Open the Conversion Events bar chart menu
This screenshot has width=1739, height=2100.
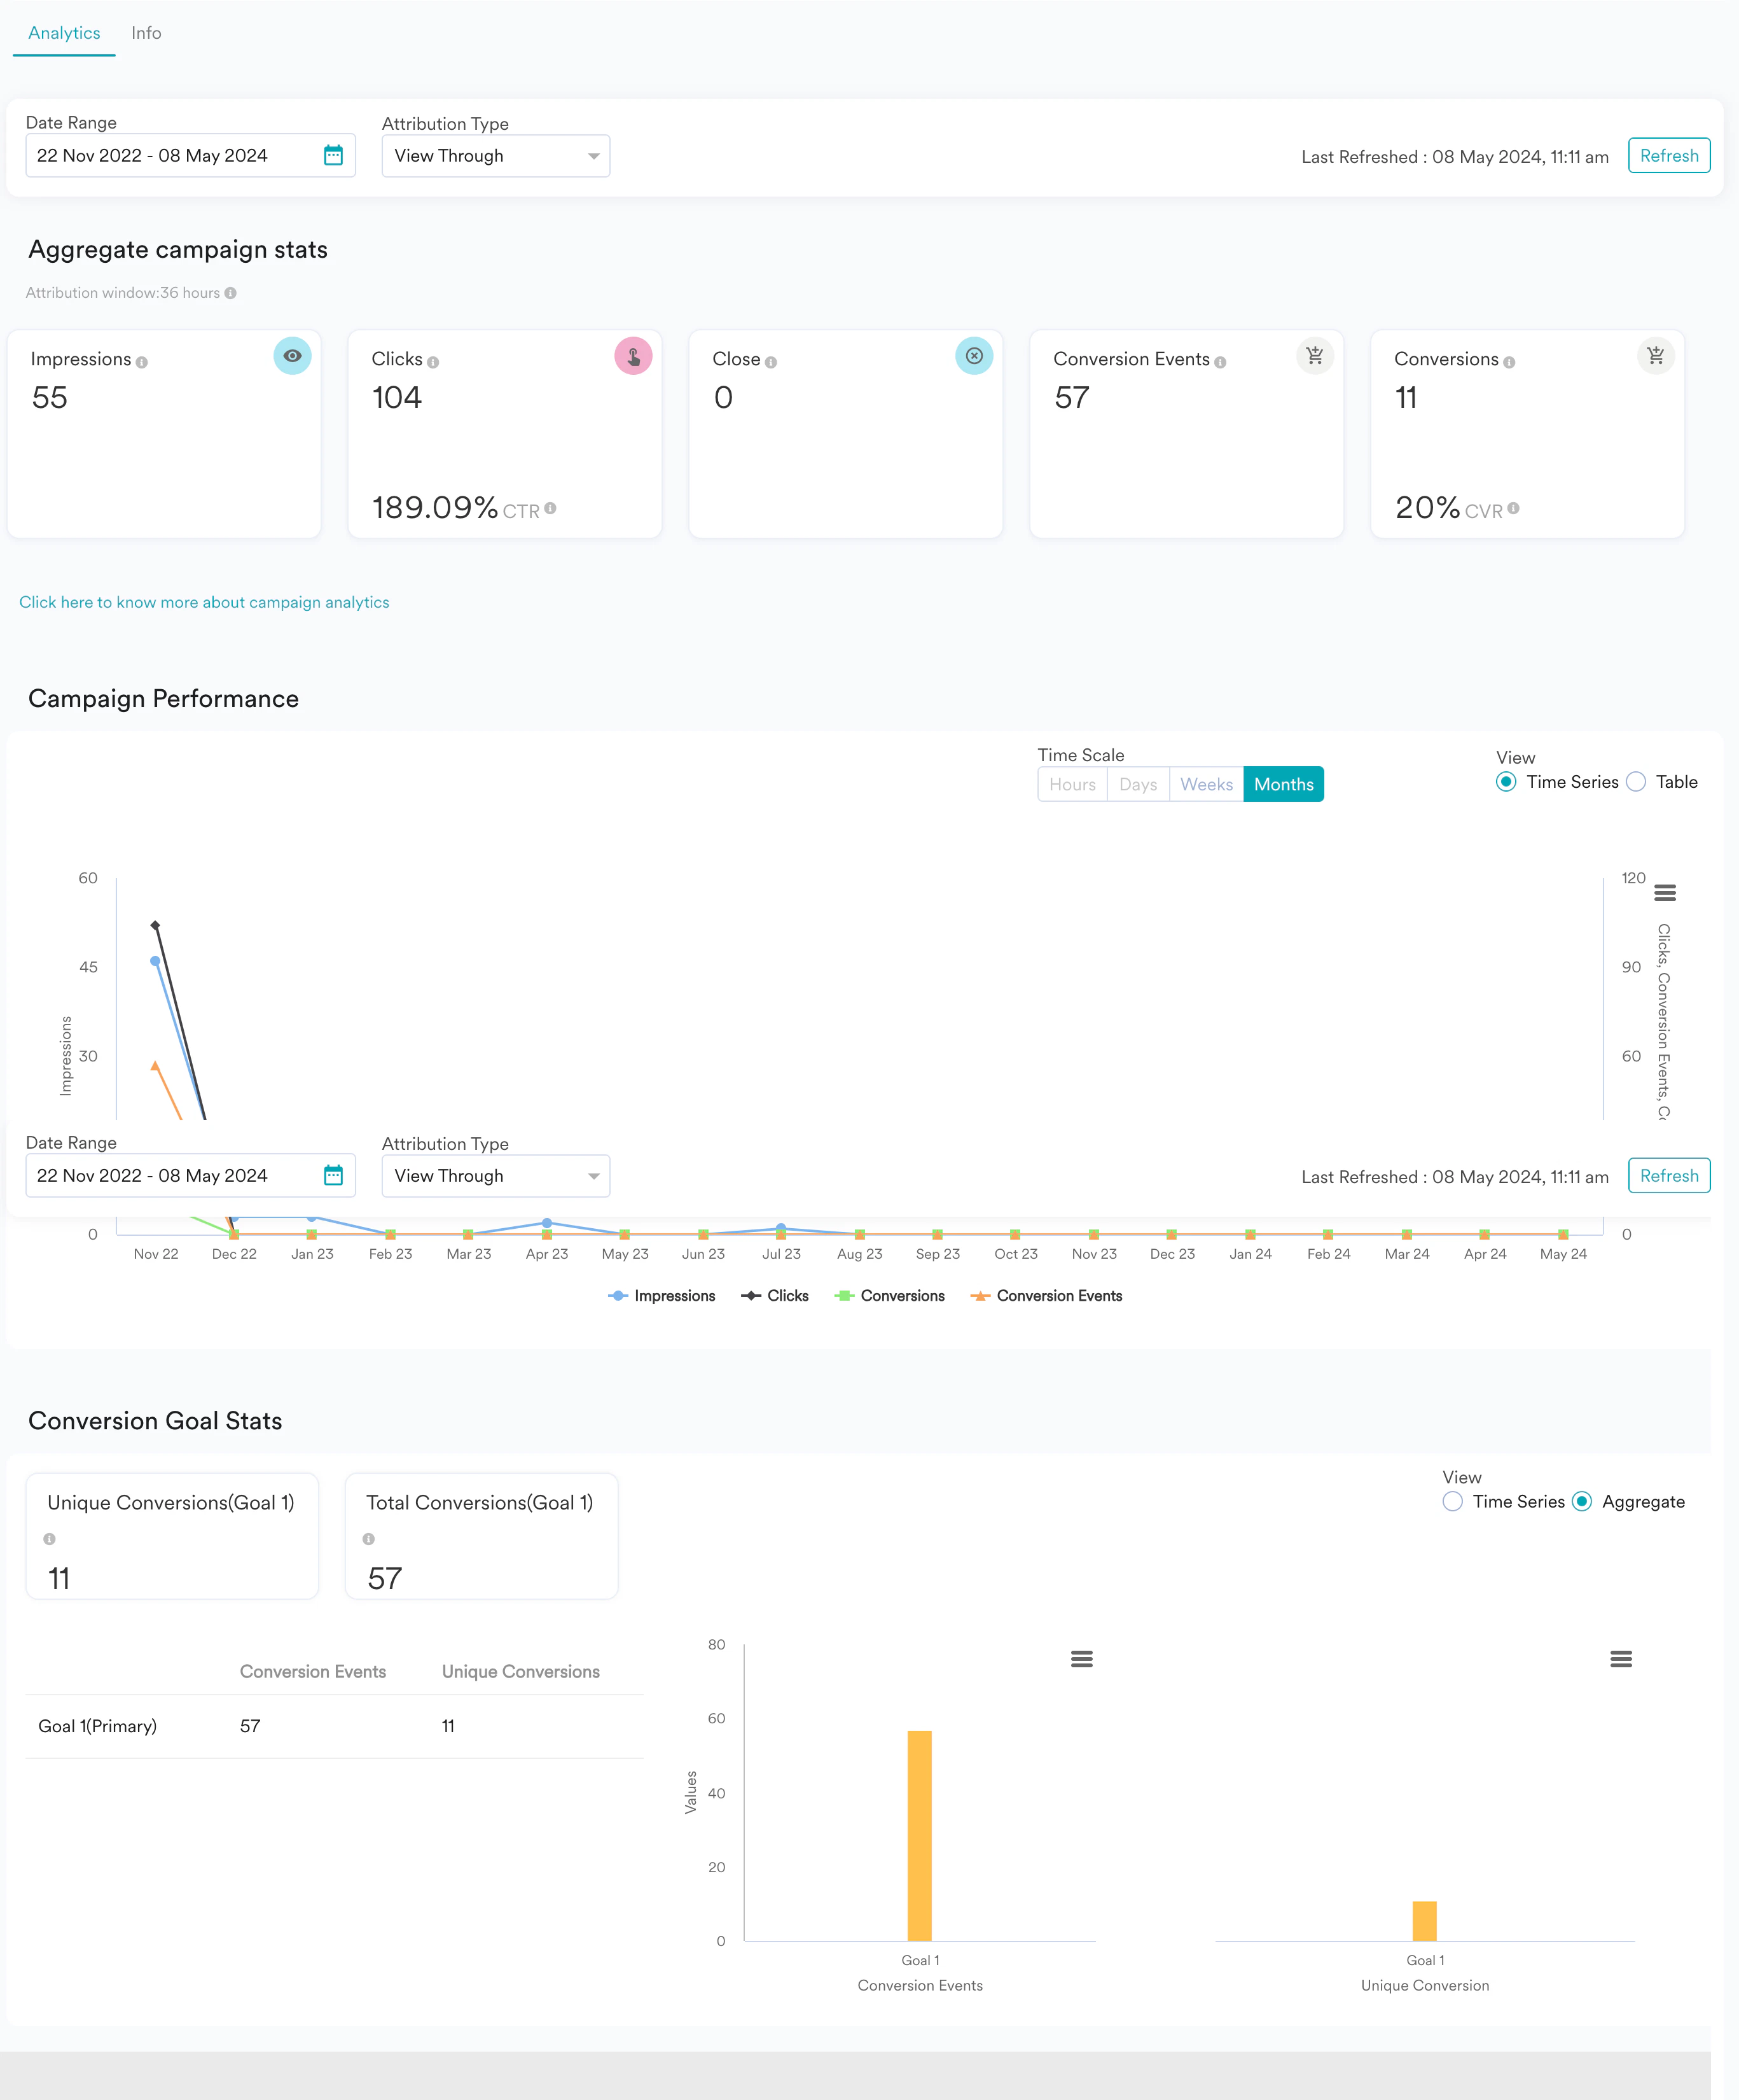tap(1081, 1659)
